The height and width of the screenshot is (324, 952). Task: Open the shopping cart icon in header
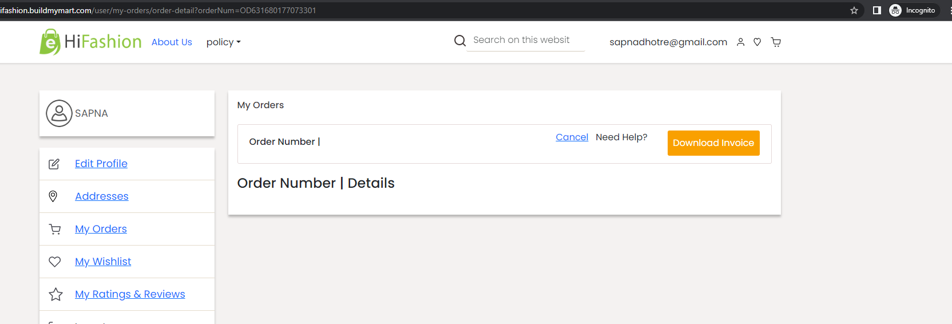(776, 42)
